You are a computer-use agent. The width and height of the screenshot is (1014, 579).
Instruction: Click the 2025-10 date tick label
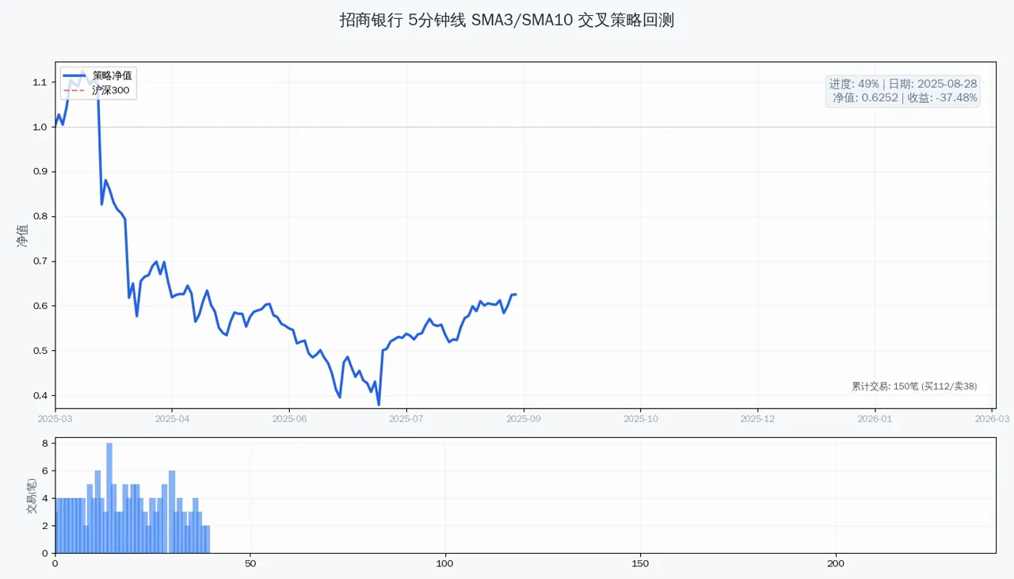pos(641,418)
